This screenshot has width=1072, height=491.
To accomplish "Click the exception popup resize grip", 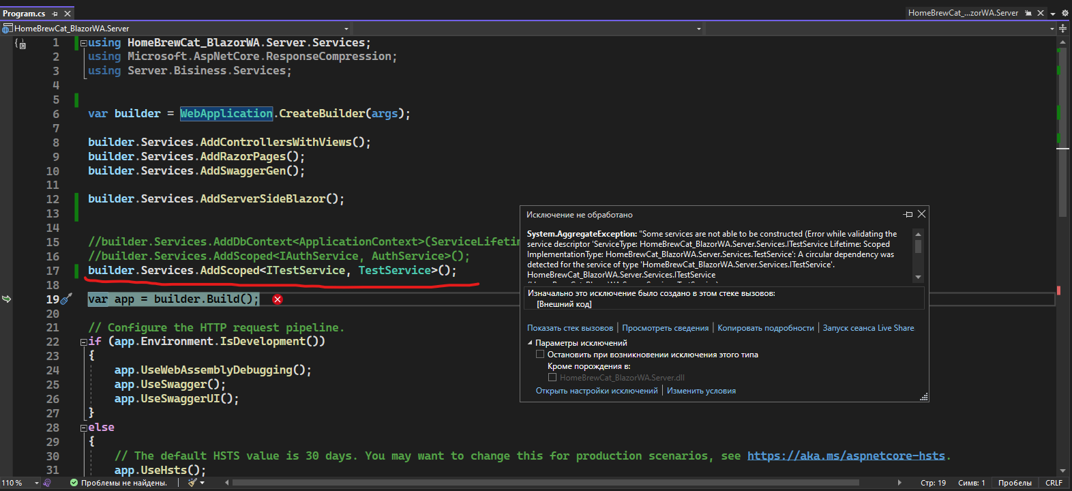I will (x=923, y=397).
